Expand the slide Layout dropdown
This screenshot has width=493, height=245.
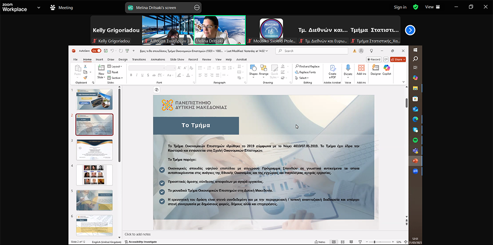pos(116,66)
